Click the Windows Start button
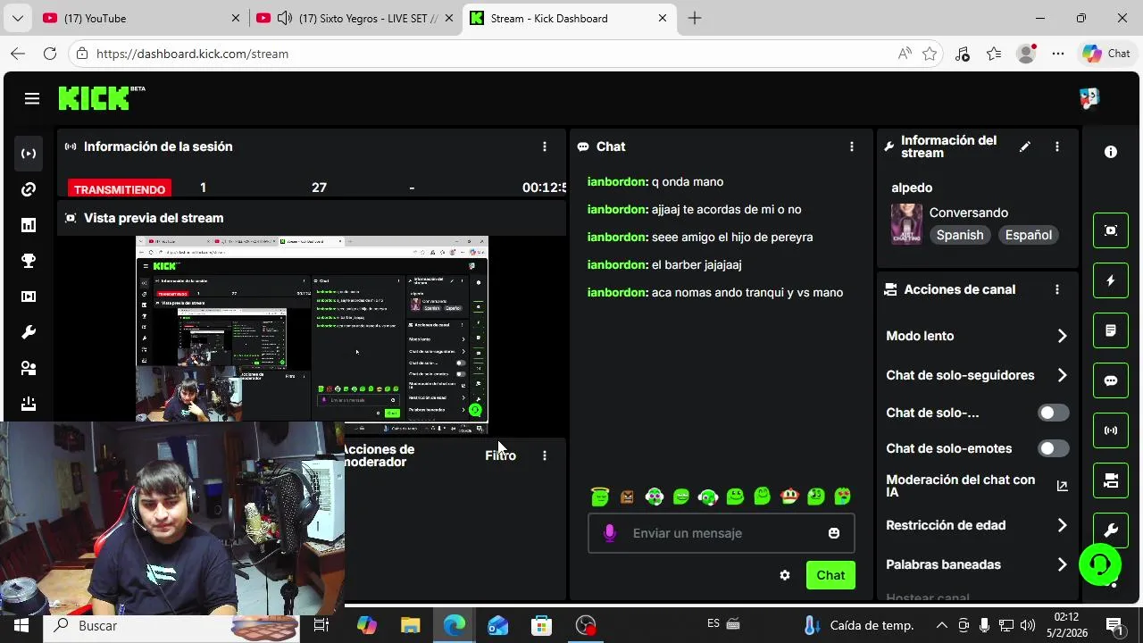1143x643 pixels. tap(21, 625)
